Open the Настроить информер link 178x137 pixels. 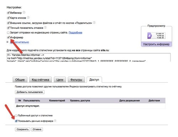click(x=156, y=44)
